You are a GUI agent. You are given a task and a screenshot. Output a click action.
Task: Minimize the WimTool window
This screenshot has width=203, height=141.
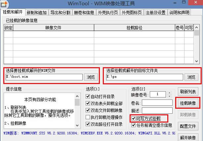pos(175,3)
